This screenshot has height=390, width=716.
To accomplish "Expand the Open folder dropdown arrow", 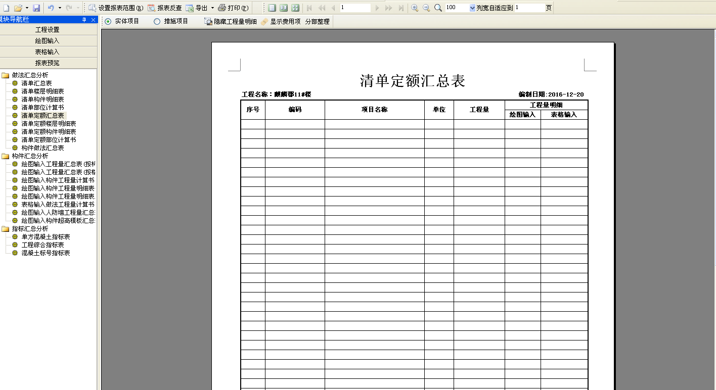I will click(27, 8).
